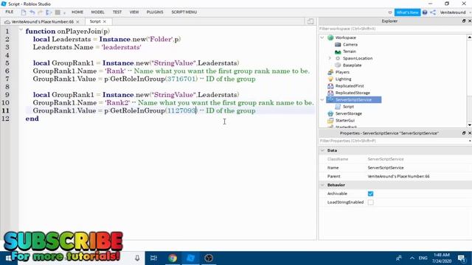Close the Script editor tab
The height and width of the screenshot is (265, 472).
pos(105,21)
